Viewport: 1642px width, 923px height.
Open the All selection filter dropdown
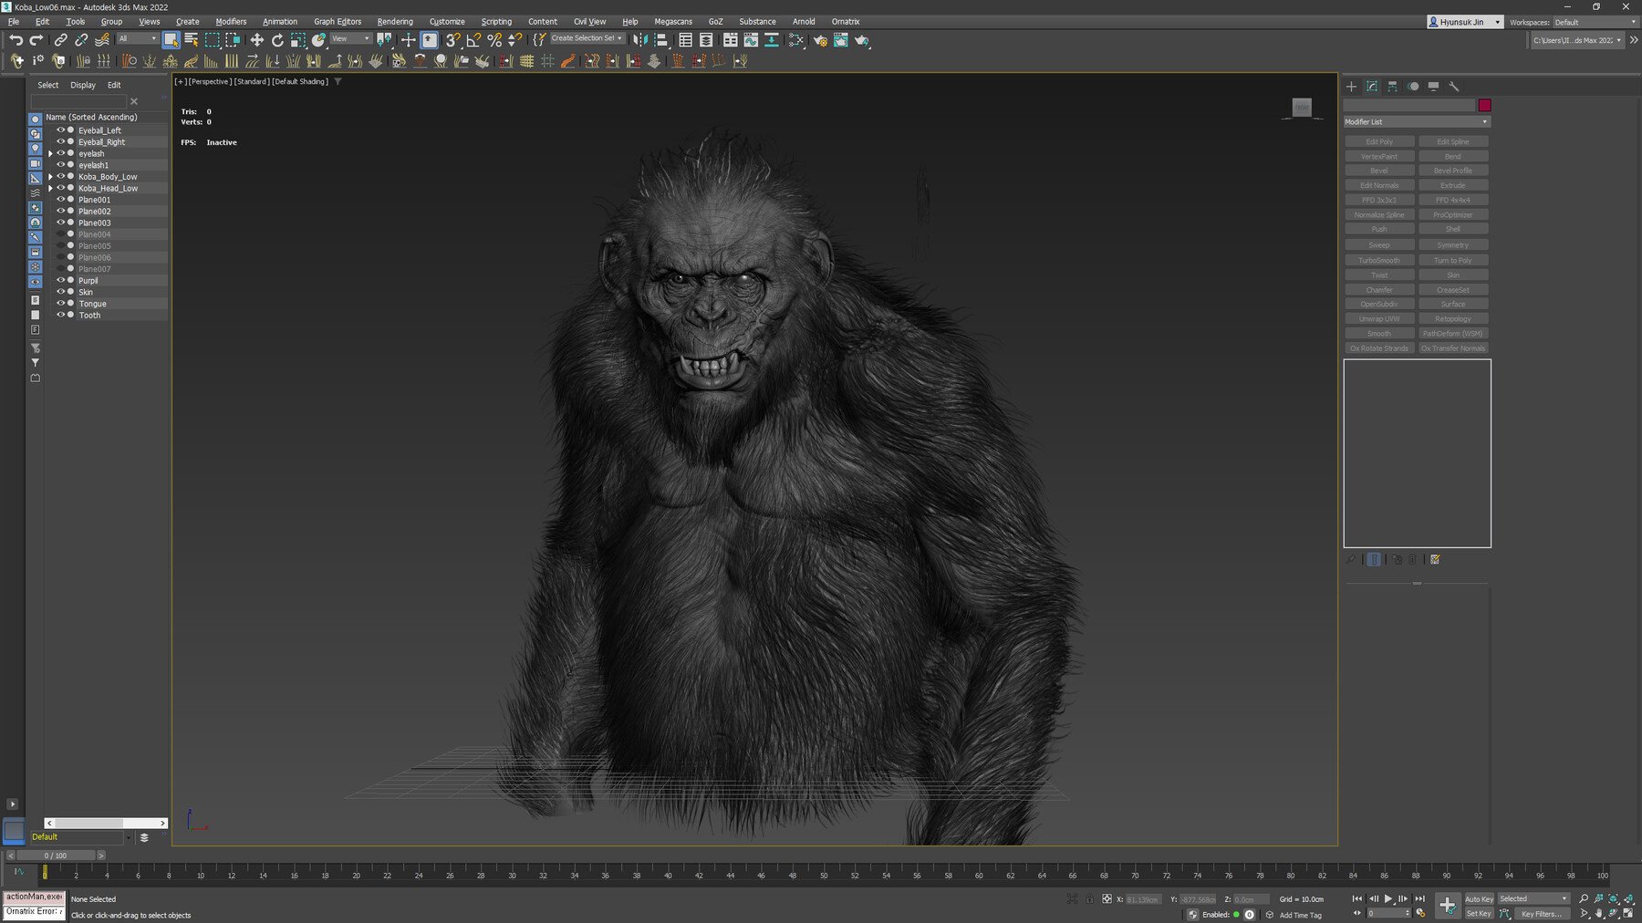(137, 39)
